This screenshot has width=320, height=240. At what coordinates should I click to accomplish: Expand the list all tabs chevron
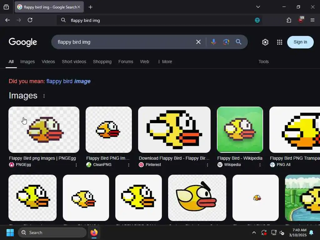pos(258,7)
